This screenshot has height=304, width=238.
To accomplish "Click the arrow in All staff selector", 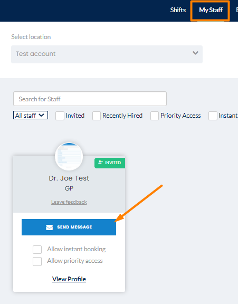I will point(41,115).
